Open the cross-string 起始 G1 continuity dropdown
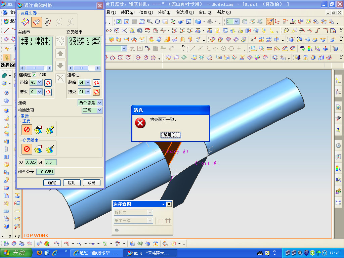 coord(88,82)
